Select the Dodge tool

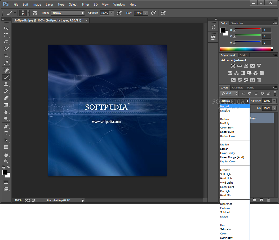(x=6, y=119)
